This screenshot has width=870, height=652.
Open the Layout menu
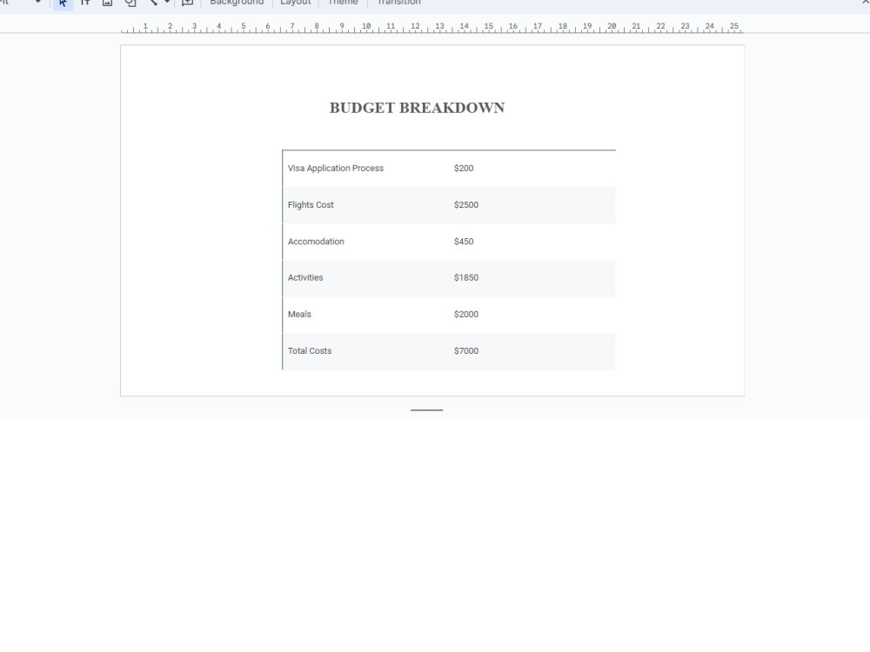pyautogui.click(x=296, y=3)
